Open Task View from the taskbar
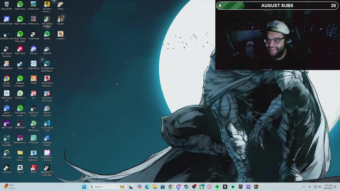Viewport: 340px width, 191px height. tap(131, 187)
